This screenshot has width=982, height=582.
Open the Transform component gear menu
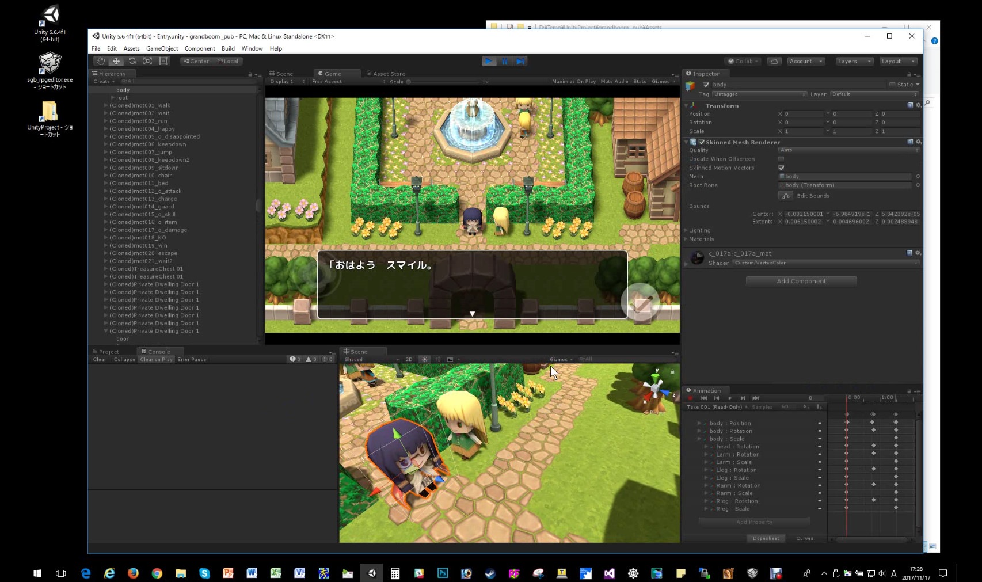click(x=918, y=105)
